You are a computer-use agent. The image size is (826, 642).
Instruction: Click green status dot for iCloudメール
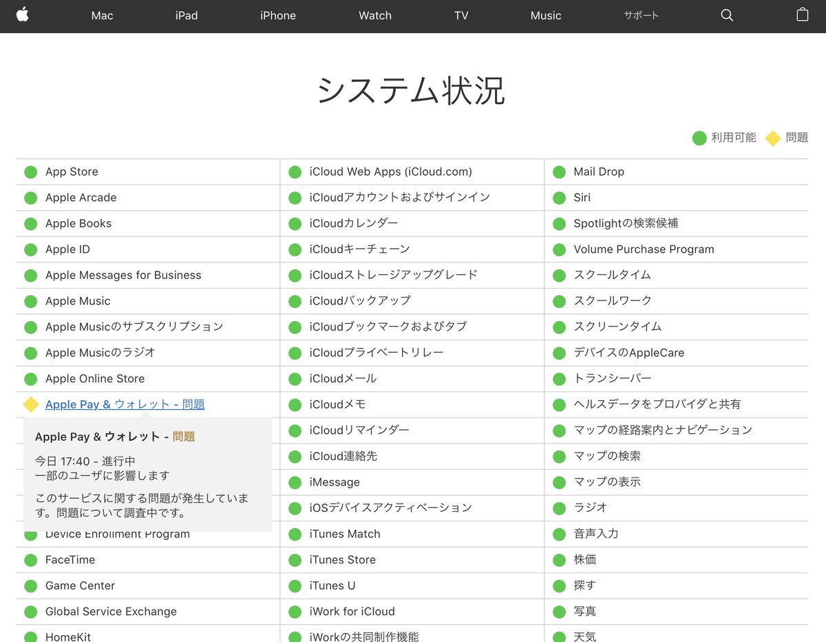[295, 379]
